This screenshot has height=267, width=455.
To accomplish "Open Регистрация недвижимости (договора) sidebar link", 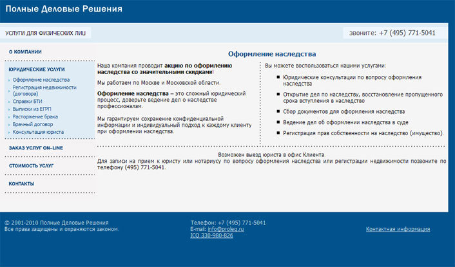I will pyautogui.click(x=44, y=90).
